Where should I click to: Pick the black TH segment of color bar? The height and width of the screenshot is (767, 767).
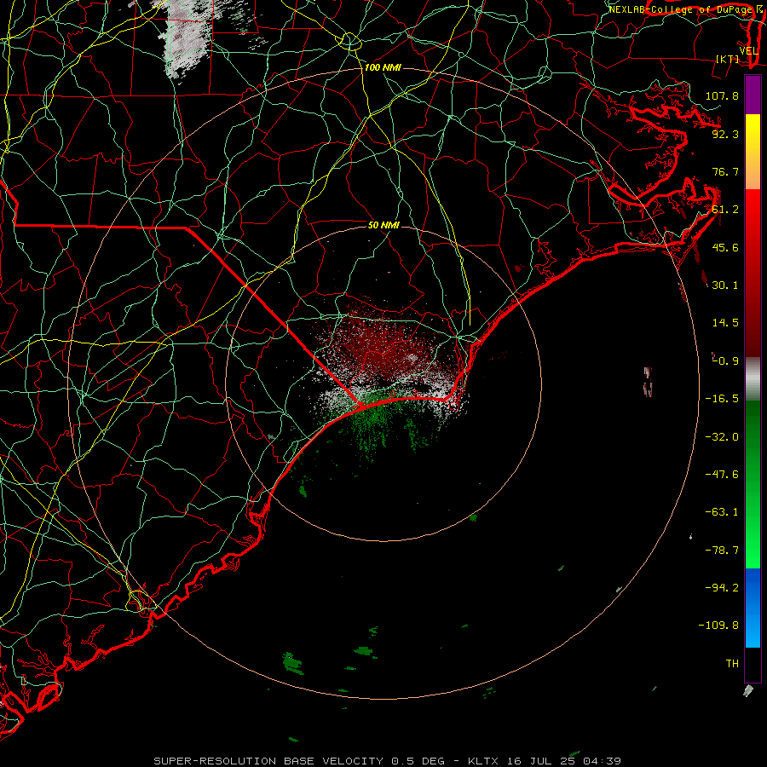(753, 664)
